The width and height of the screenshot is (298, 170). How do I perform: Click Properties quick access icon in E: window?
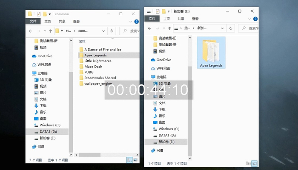click(x=158, y=11)
